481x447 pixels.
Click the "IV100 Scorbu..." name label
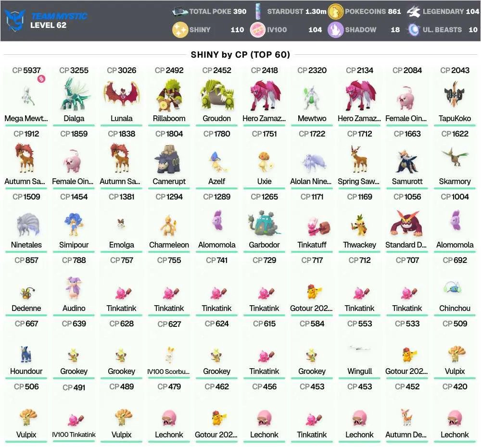pyautogui.click(x=168, y=372)
